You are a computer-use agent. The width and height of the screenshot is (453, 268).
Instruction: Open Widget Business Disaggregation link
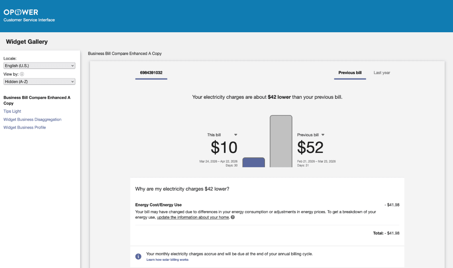32,119
